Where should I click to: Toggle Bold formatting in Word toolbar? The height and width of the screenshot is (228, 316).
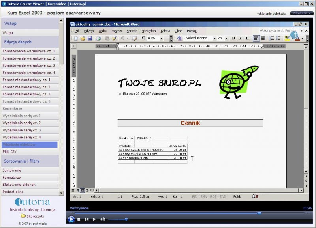click(x=233, y=38)
